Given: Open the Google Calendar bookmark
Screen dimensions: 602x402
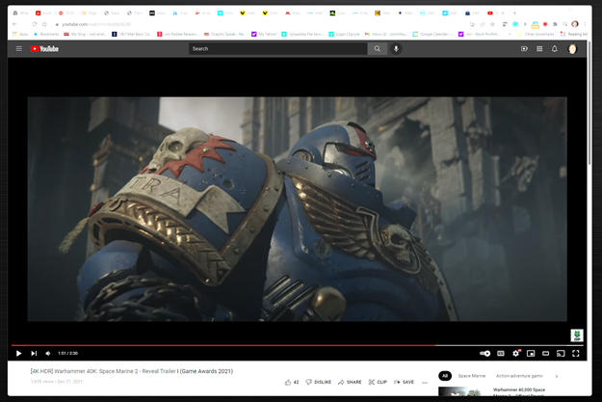Looking at the screenshot, I should tap(433, 34).
